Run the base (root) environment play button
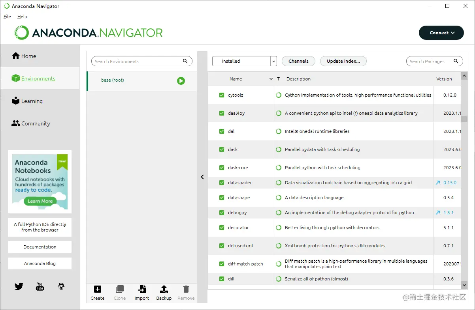Image resolution: width=475 pixels, height=310 pixels. pyautogui.click(x=181, y=81)
